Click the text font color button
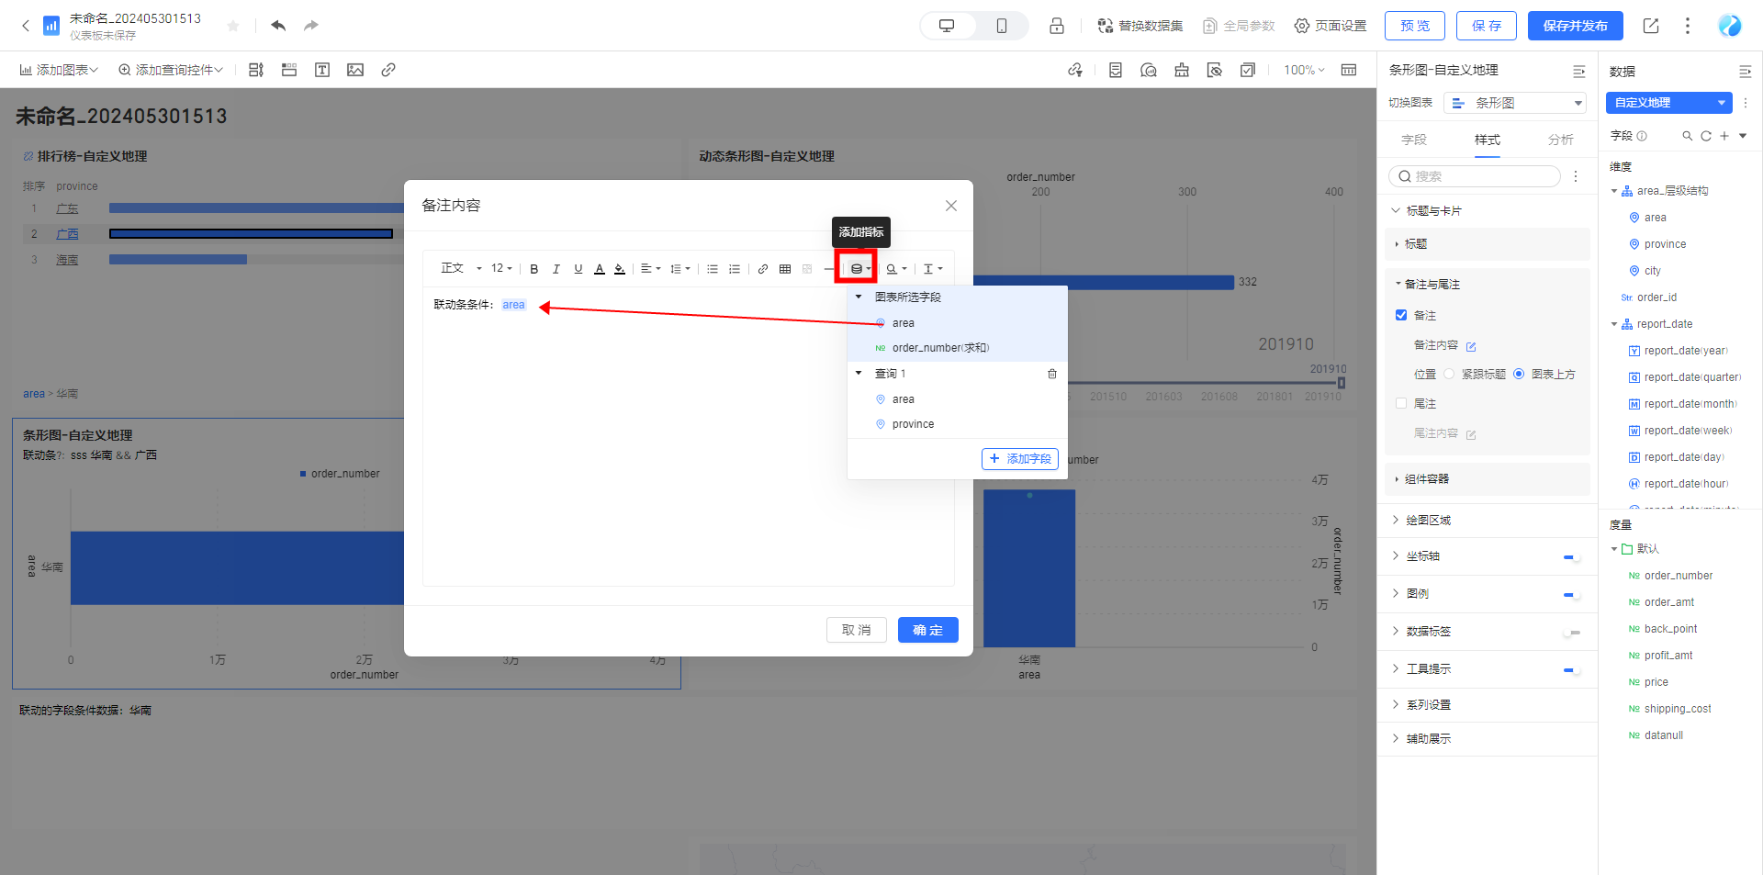The height and width of the screenshot is (875, 1763). [x=600, y=269]
